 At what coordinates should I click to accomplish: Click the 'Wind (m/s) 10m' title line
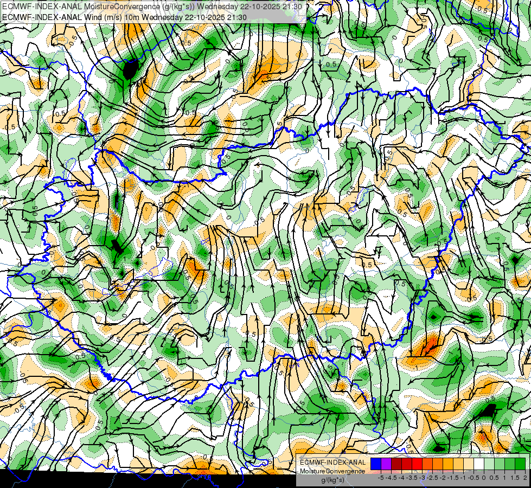pyautogui.click(x=124, y=17)
